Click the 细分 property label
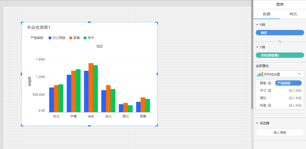This screenshot has height=149, width=306. coord(263,98)
